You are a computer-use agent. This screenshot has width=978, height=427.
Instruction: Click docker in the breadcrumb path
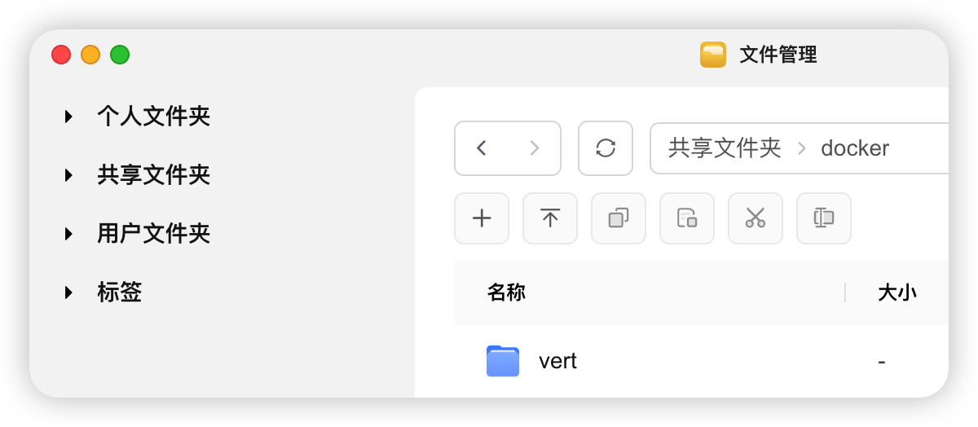click(x=855, y=148)
